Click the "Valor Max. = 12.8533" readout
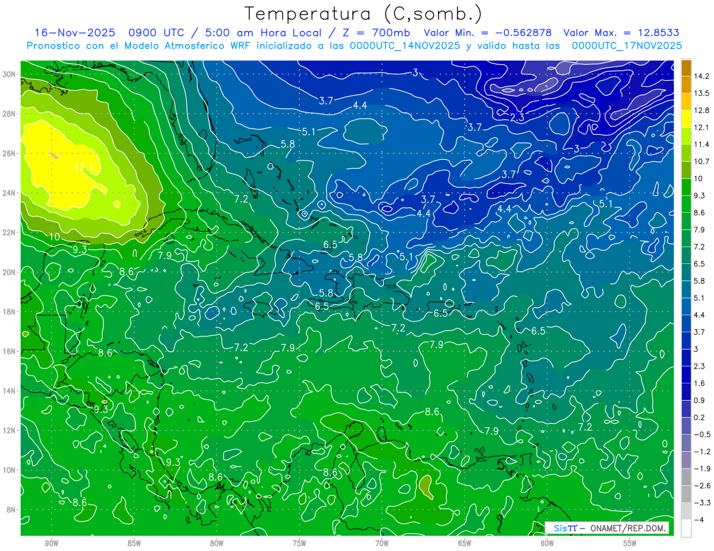The width and height of the screenshot is (714, 551). (621, 33)
